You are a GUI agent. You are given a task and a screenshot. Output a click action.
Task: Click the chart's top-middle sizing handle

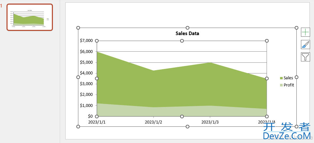tap(187, 28)
